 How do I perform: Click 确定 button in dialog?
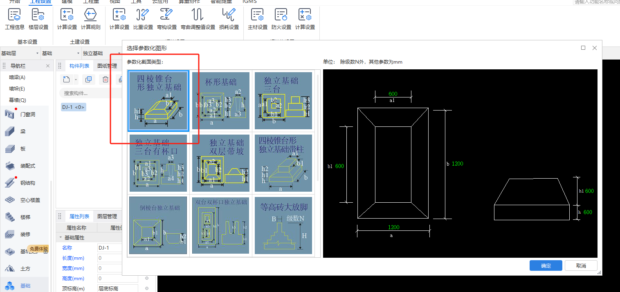coord(546,265)
